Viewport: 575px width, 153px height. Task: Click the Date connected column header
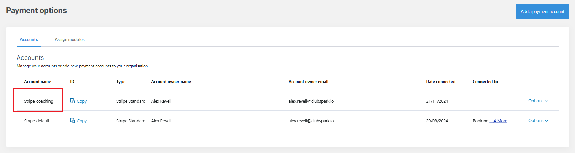(x=440, y=82)
